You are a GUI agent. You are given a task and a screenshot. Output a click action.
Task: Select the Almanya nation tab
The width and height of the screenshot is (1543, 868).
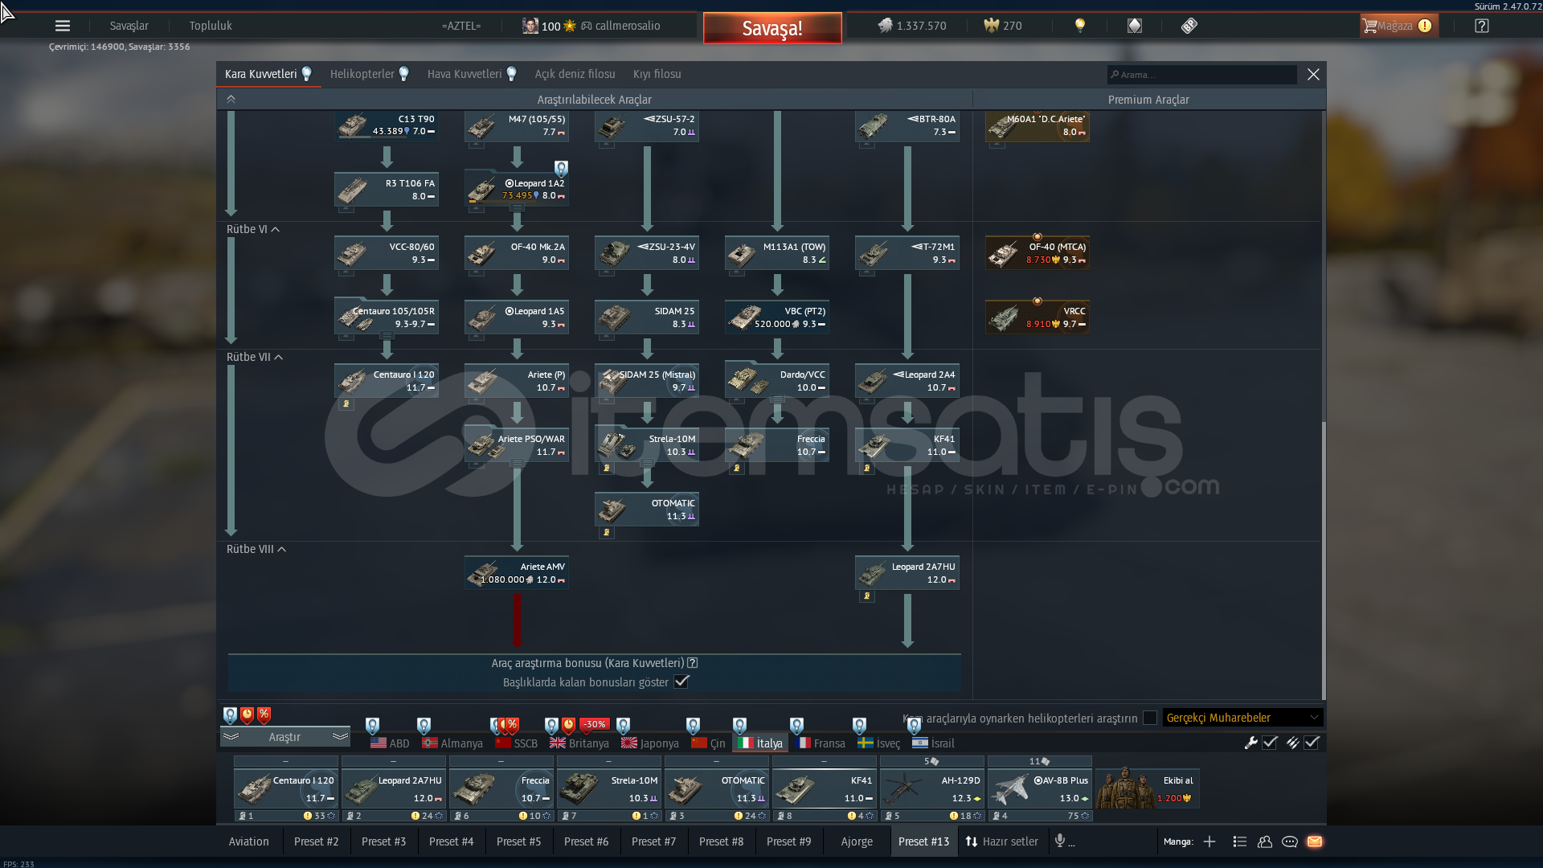tap(452, 743)
